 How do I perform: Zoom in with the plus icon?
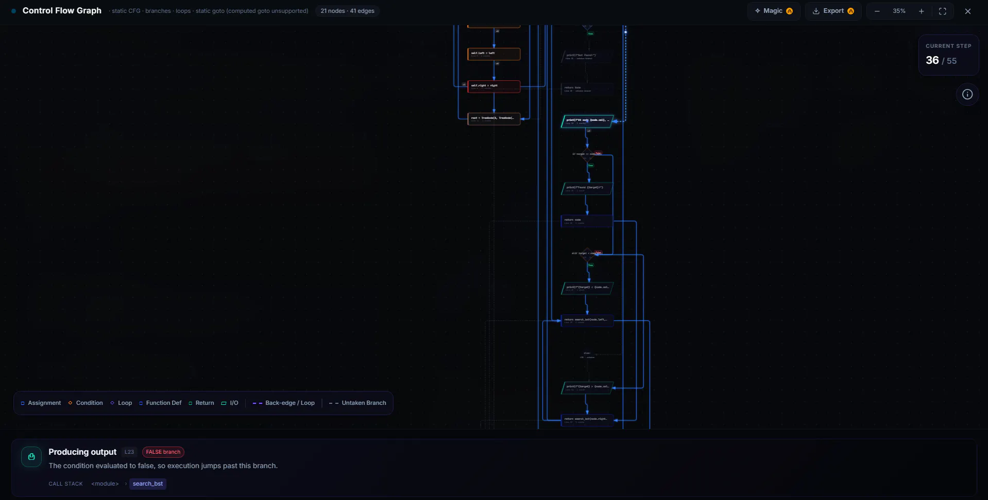point(921,11)
